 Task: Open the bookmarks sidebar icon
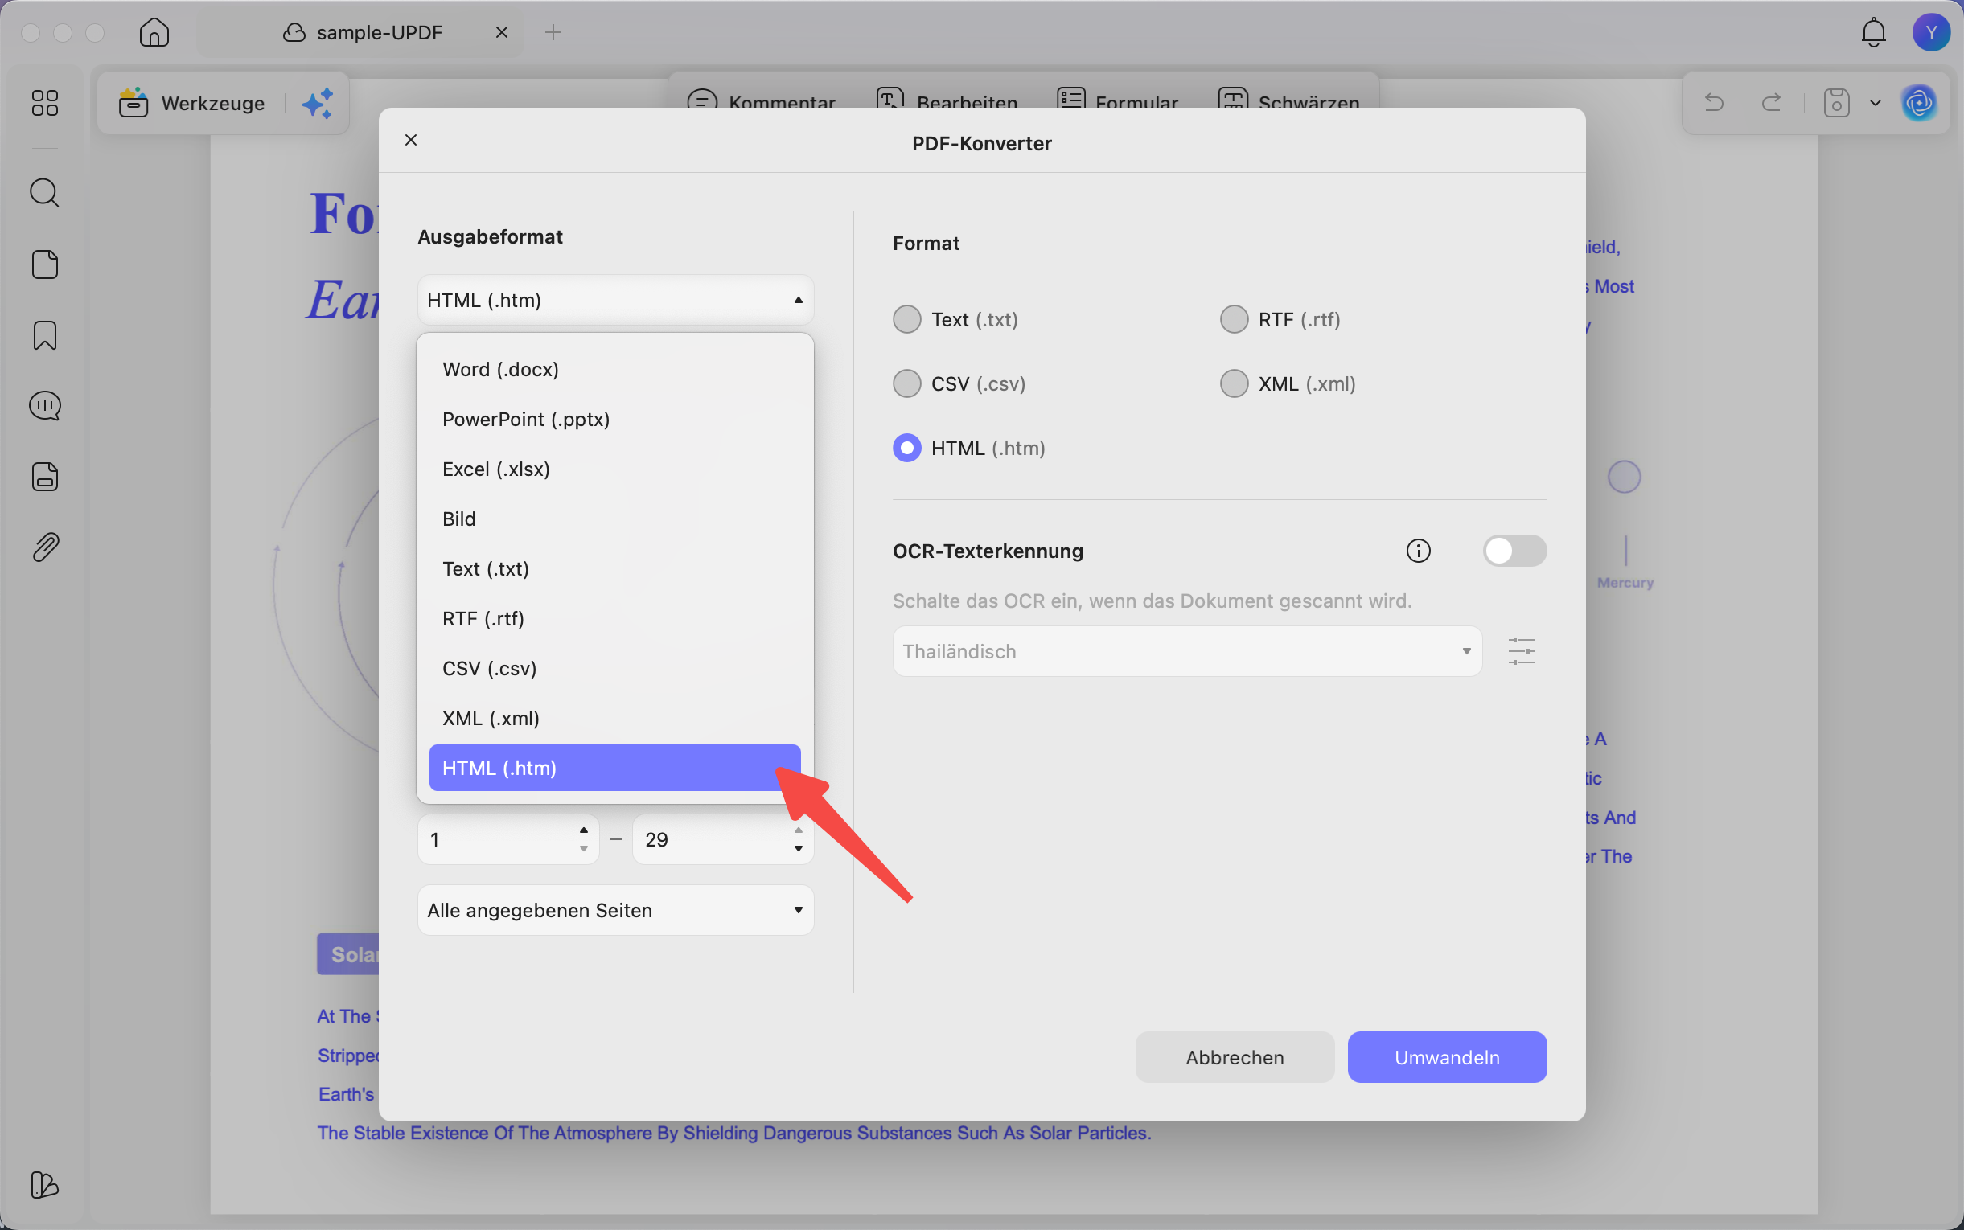tap(45, 335)
